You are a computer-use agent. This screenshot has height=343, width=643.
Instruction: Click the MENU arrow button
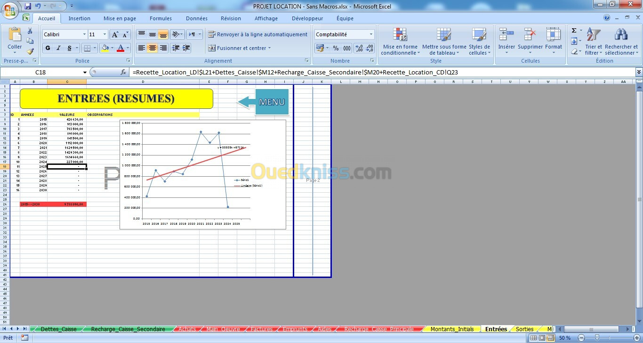(x=264, y=102)
